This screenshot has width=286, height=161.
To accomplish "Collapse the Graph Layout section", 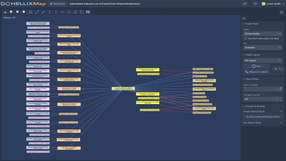I will tap(244, 55).
